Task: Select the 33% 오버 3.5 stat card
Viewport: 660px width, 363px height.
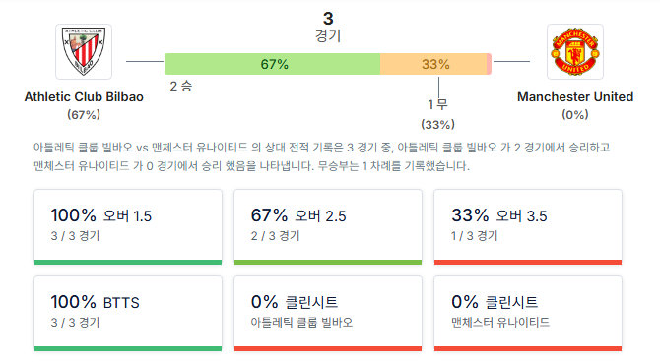Action: point(528,227)
